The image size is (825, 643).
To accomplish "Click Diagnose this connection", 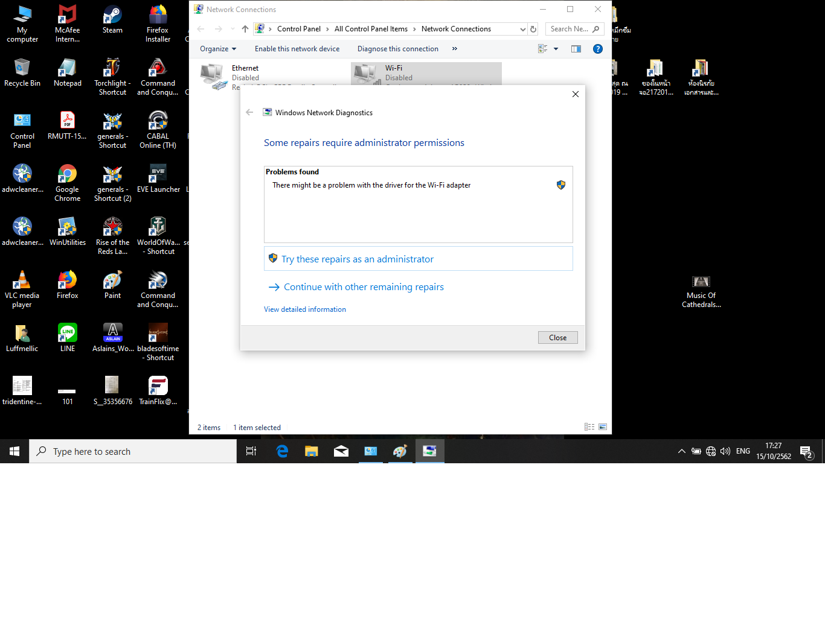I will (398, 49).
